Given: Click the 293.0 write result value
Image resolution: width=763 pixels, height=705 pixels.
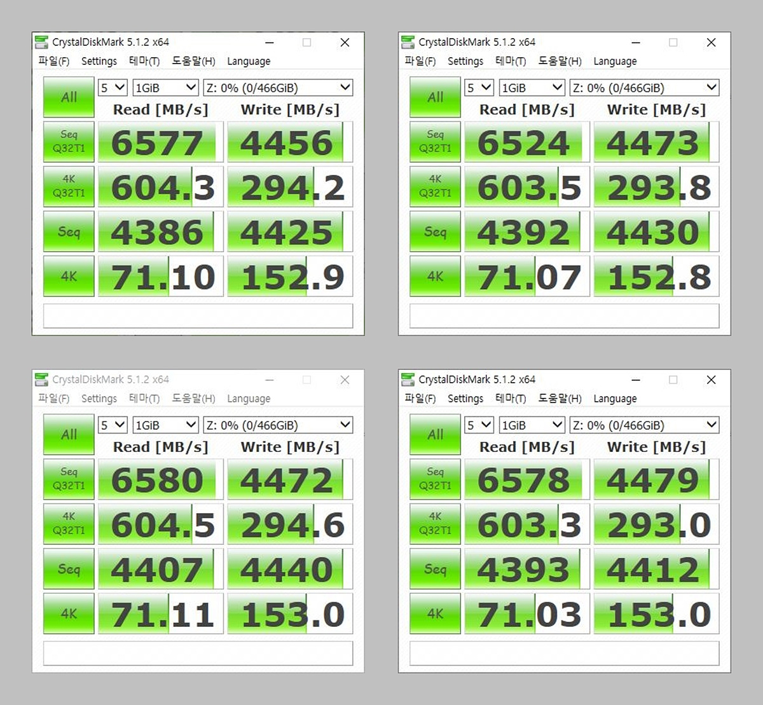Looking at the screenshot, I should tap(656, 524).
